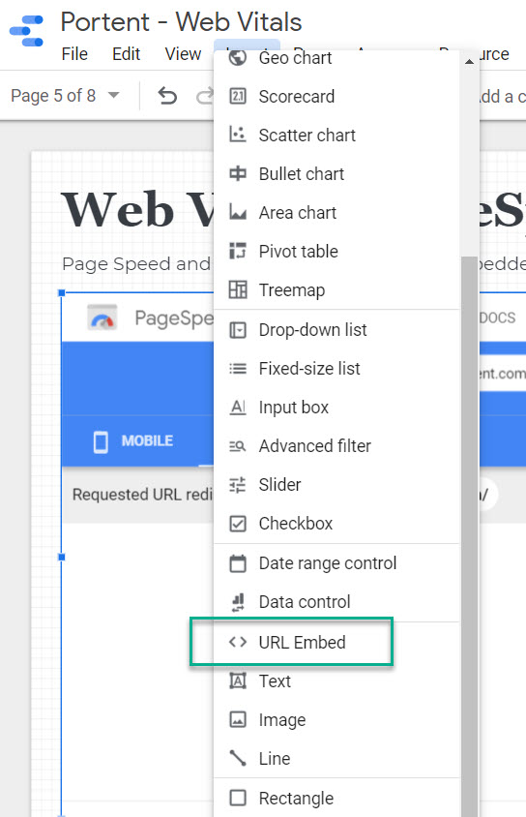The height and width of the screenshot is (817, 526).
Task: Open the File menu
Action: pyautogui.click(x=74, y=53)
